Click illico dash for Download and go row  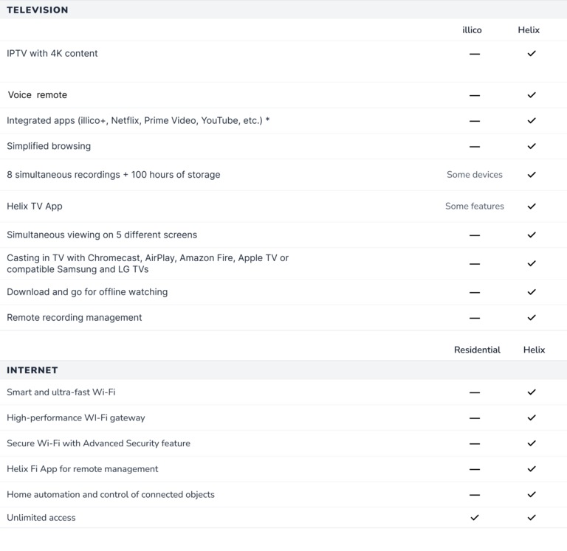(x=475, y=292)
